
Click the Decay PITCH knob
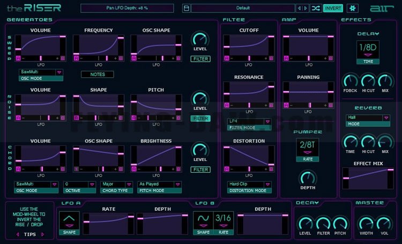pos(340,223)
